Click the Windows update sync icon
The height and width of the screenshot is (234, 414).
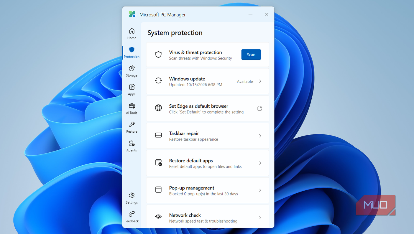click(158, 80)
